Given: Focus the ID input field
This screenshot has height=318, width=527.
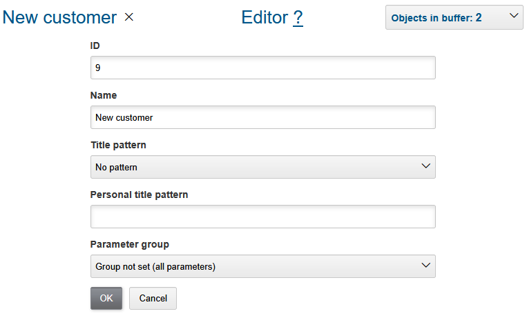Looking at the screenshot, I should [x=262, y=68].
